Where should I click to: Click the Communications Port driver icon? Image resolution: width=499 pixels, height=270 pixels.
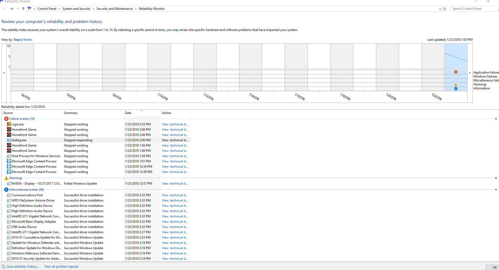(9, 195)
